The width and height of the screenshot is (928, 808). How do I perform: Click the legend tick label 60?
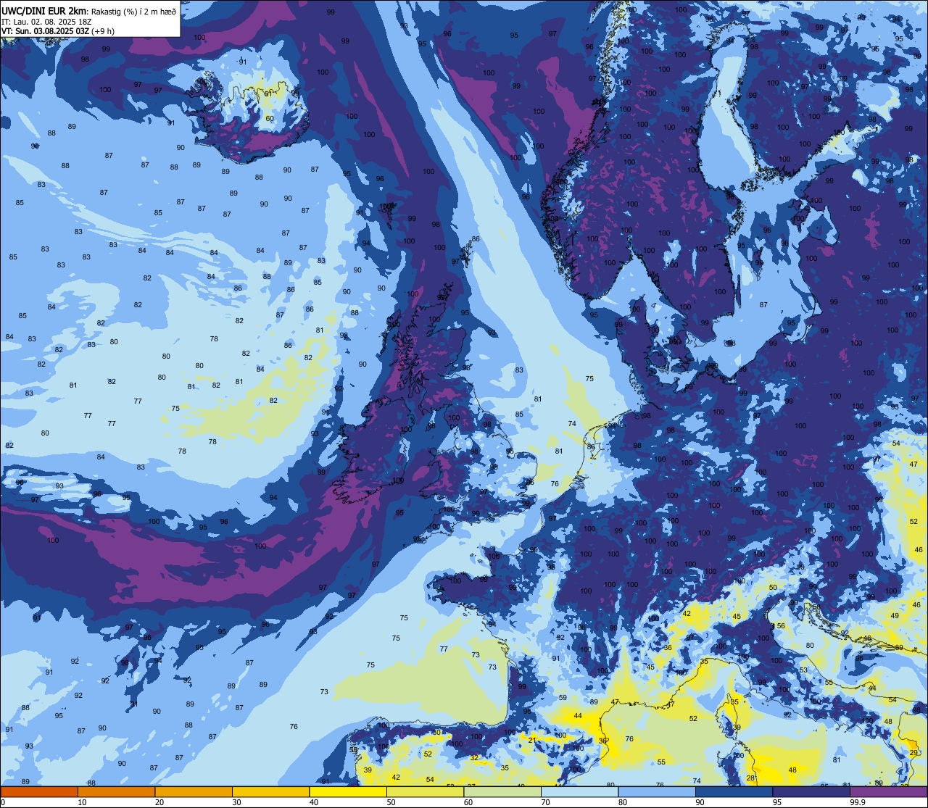pyautogui.click(x=468, y=802)
